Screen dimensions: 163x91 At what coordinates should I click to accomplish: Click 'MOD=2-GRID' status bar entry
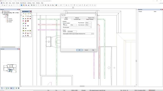pyautogui.click(x=74, y=90)
